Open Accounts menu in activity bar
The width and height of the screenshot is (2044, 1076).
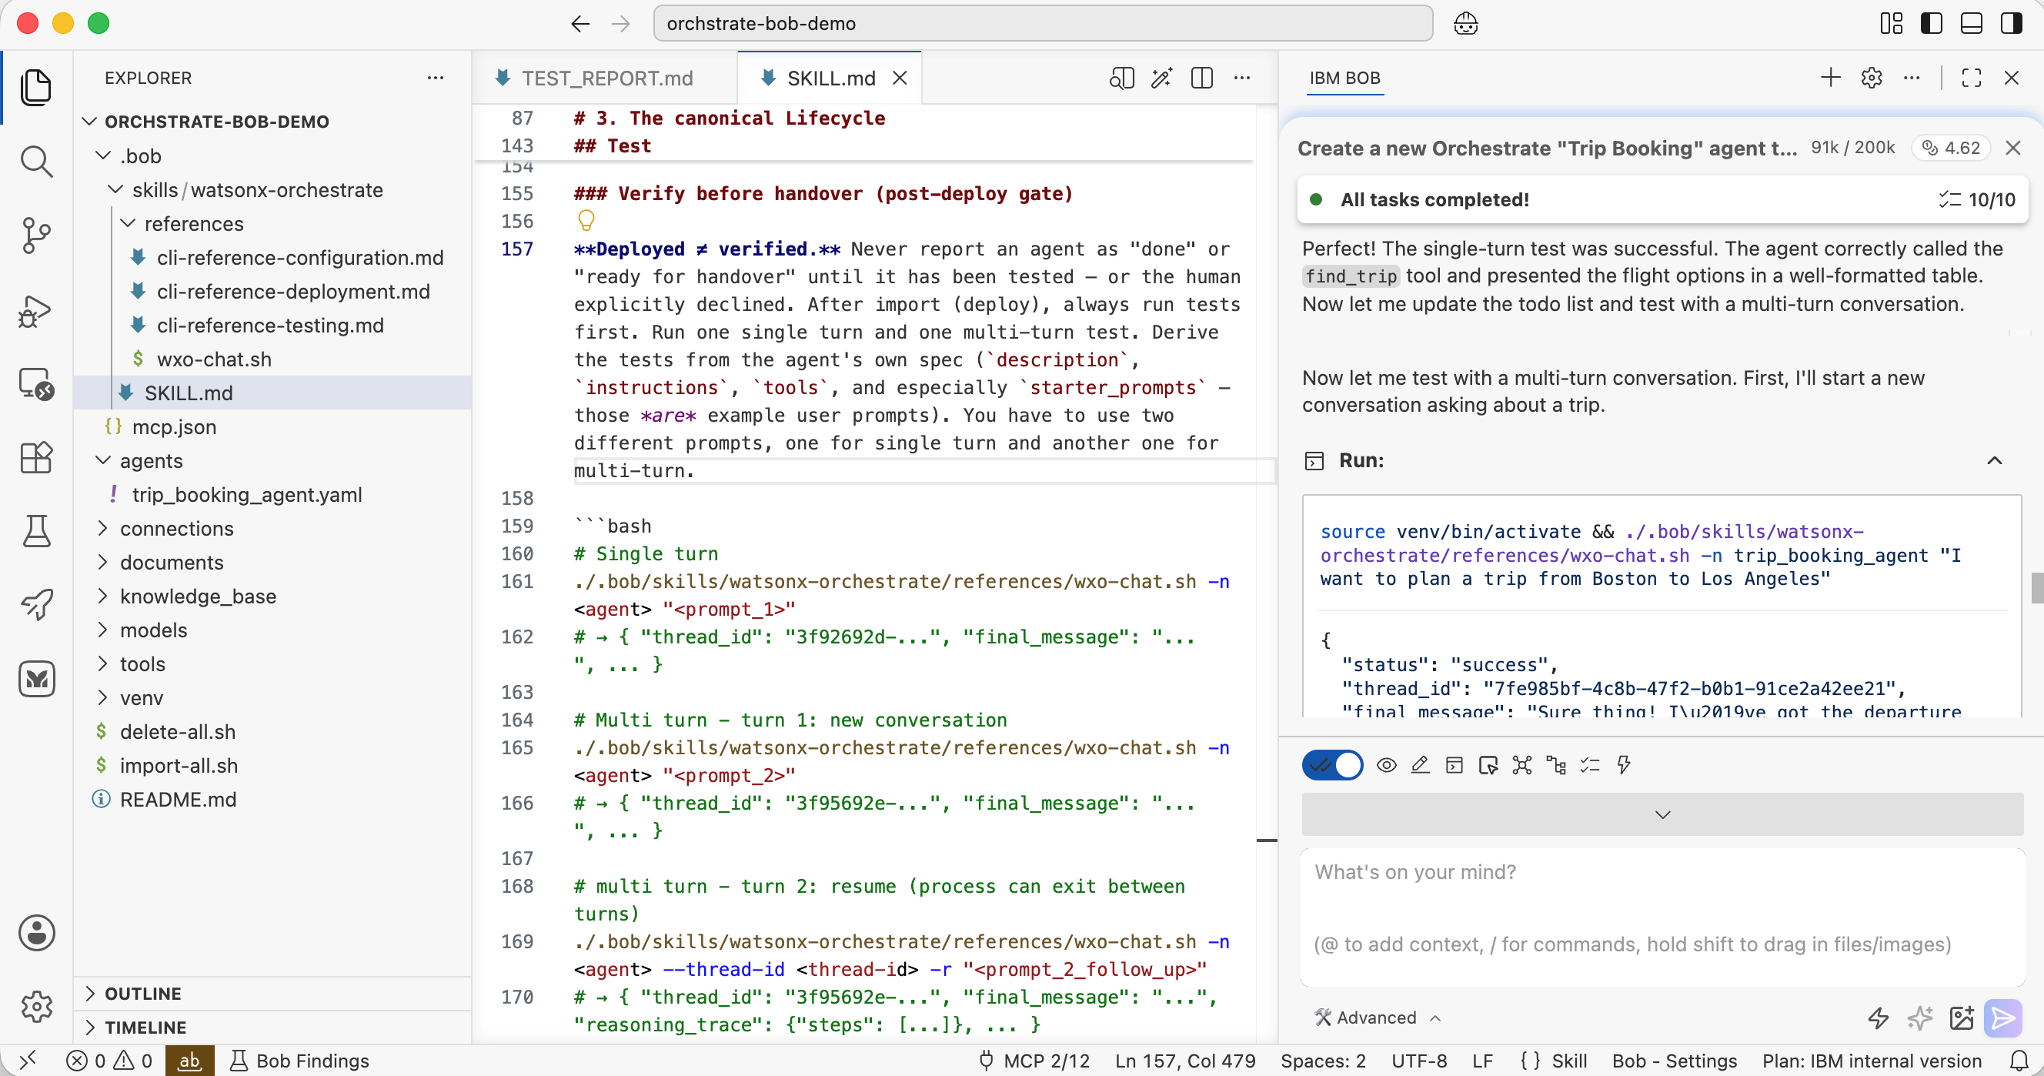(x=35, y=933)
